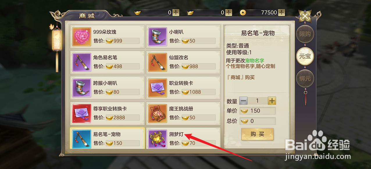This screenshot has height=169, width=371.
Task: Close the shop with the X emblem
Action: click(305, 16)
